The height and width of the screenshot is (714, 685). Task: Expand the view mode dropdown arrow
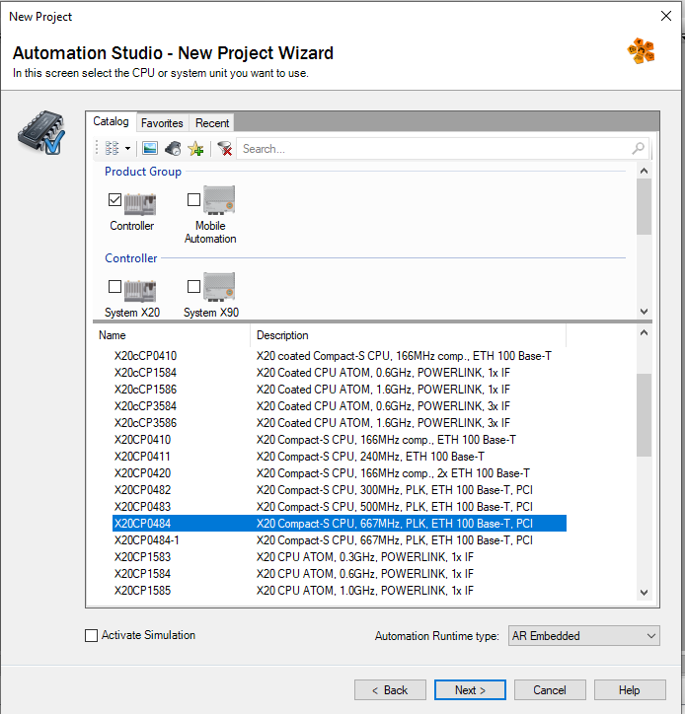tap(128, 149)
